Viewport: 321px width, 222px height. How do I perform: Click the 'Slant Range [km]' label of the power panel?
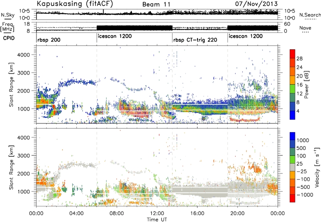[x=11, y=85]
